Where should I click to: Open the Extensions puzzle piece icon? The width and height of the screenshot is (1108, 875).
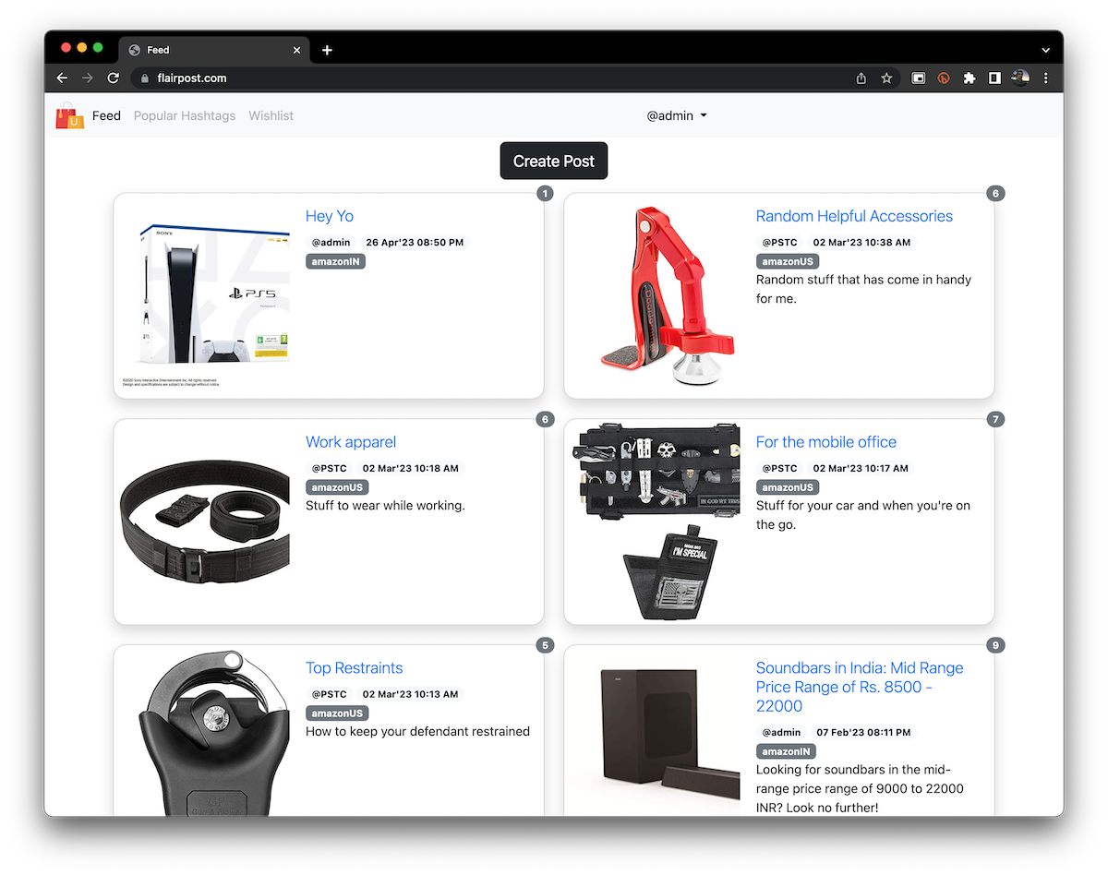(x=969, y=78)
